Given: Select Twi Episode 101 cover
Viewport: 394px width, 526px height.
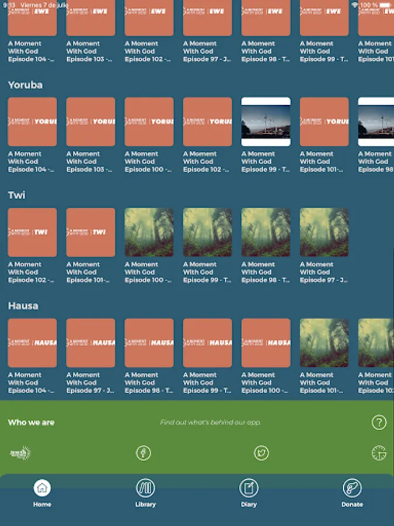Looking at the screenshot, I should [x=90, y=232].
